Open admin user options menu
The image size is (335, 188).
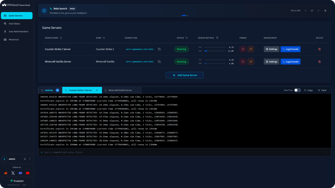click(30, 159)
